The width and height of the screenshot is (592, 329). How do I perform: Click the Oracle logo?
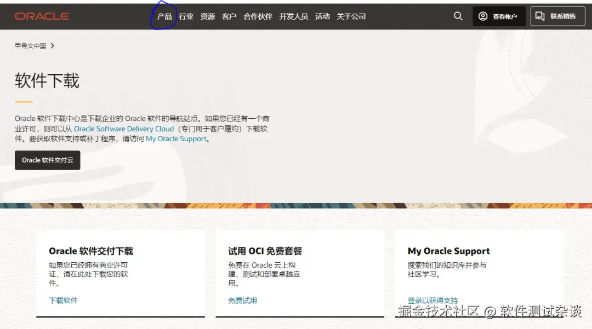42,16
